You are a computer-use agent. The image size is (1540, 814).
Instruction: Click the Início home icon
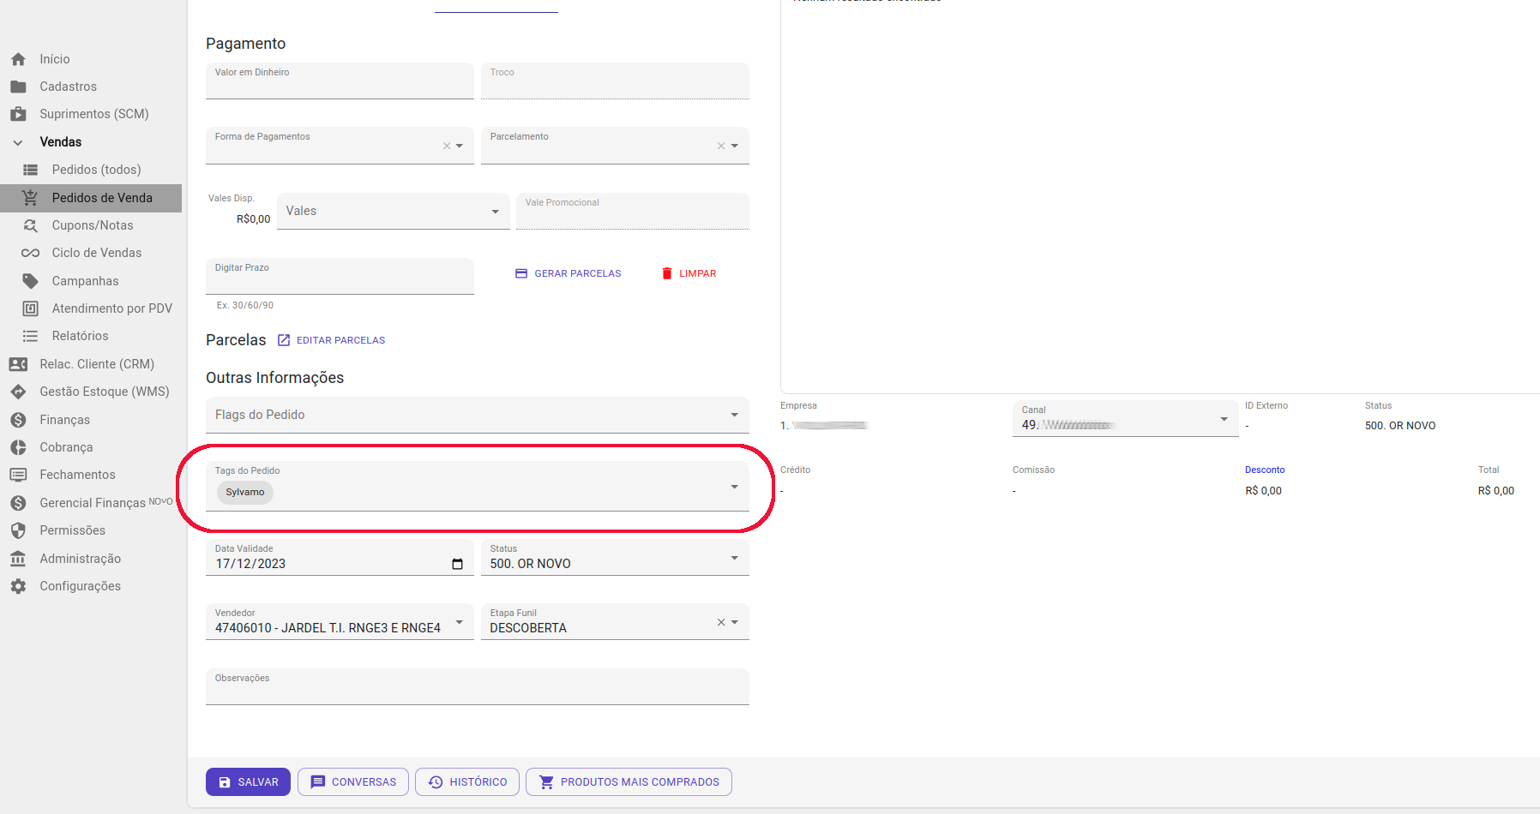(x=18, y=59)
